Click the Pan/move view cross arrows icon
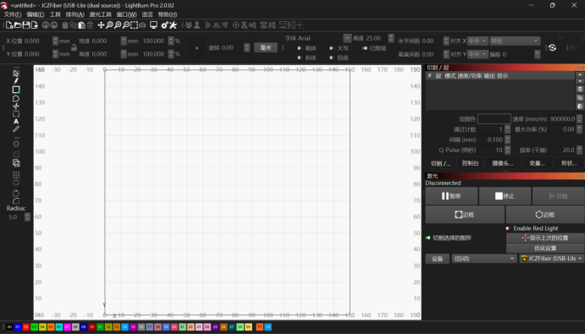Image resolution: width=585 pixels, height=334 pixels. (101, 25)
